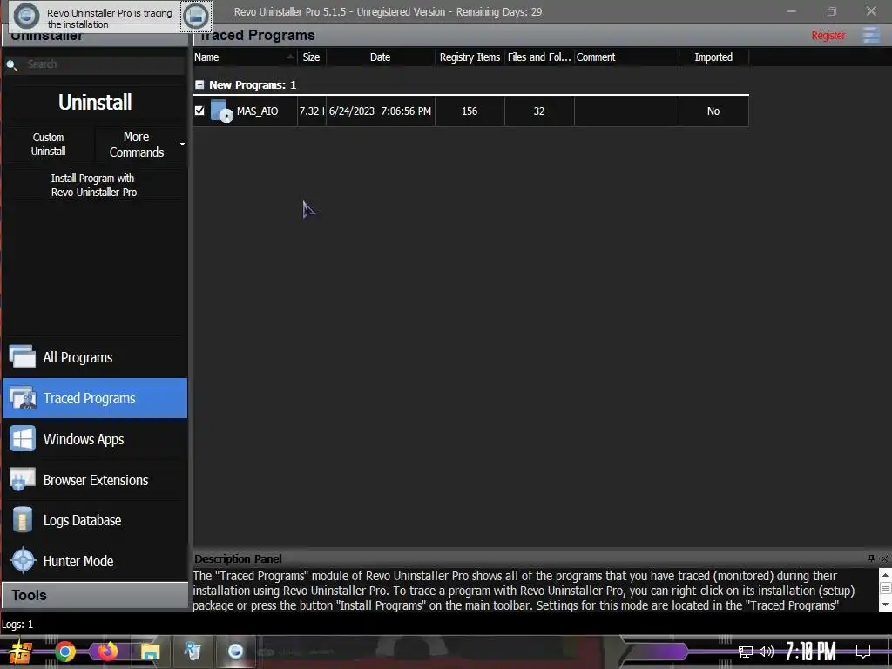The width and height of the screenshot is (892, 669).
Task: Open Logs Database
Action: click(x=95, y=521)
